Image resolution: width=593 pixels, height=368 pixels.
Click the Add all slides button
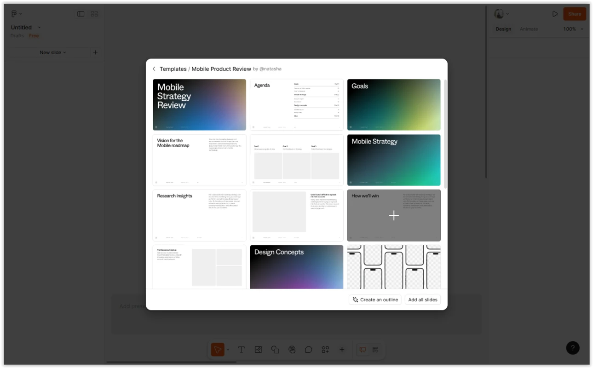coord(422,300)
